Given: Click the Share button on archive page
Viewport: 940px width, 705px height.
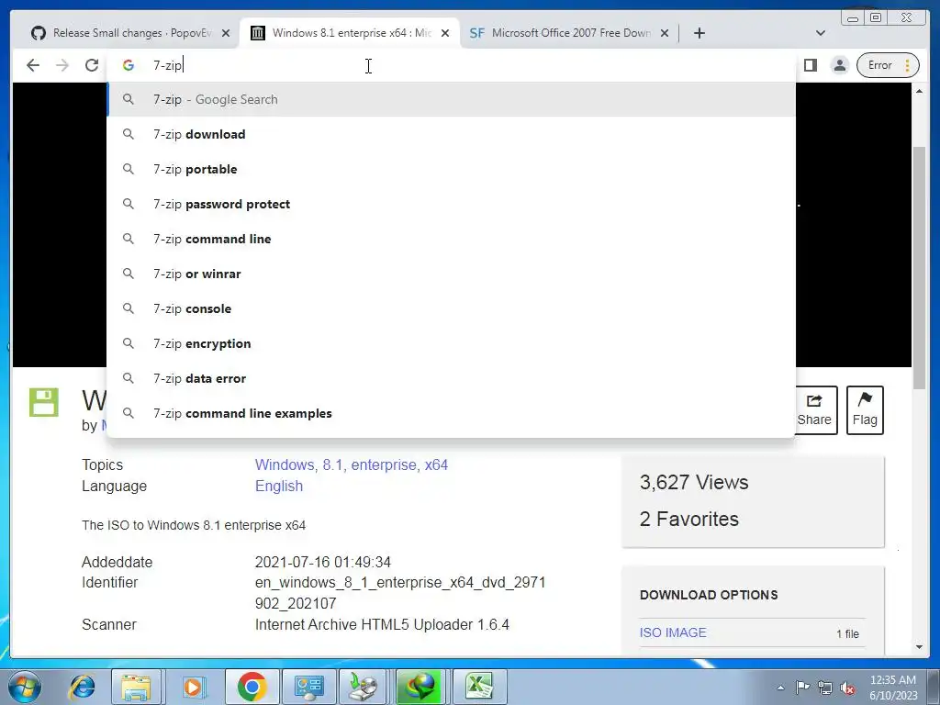Looking at the screenshot, I should pos(814,410).
